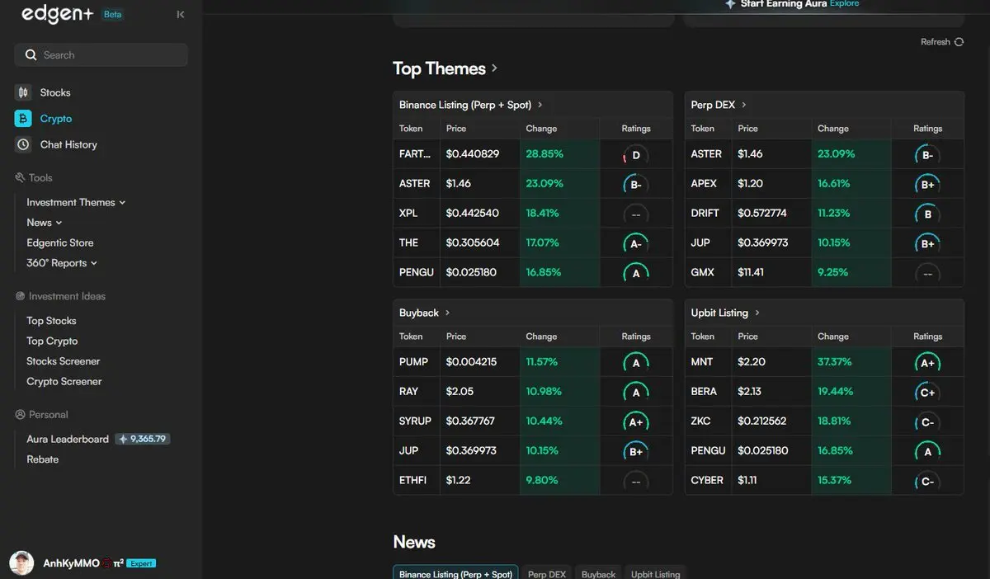Click B- rating icon for ASTER in Binance Listing
990x579 pixels.
click(x=635, y=185)
